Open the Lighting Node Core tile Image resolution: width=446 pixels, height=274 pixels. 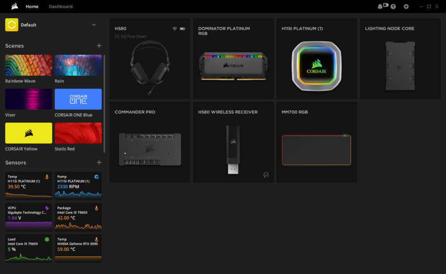tap(400, 59)
